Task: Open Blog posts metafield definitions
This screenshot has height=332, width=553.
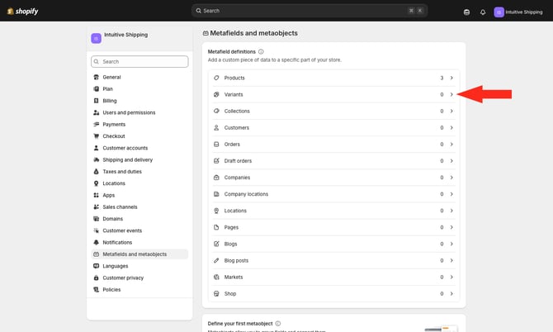Action: click(x=333, y=260)
